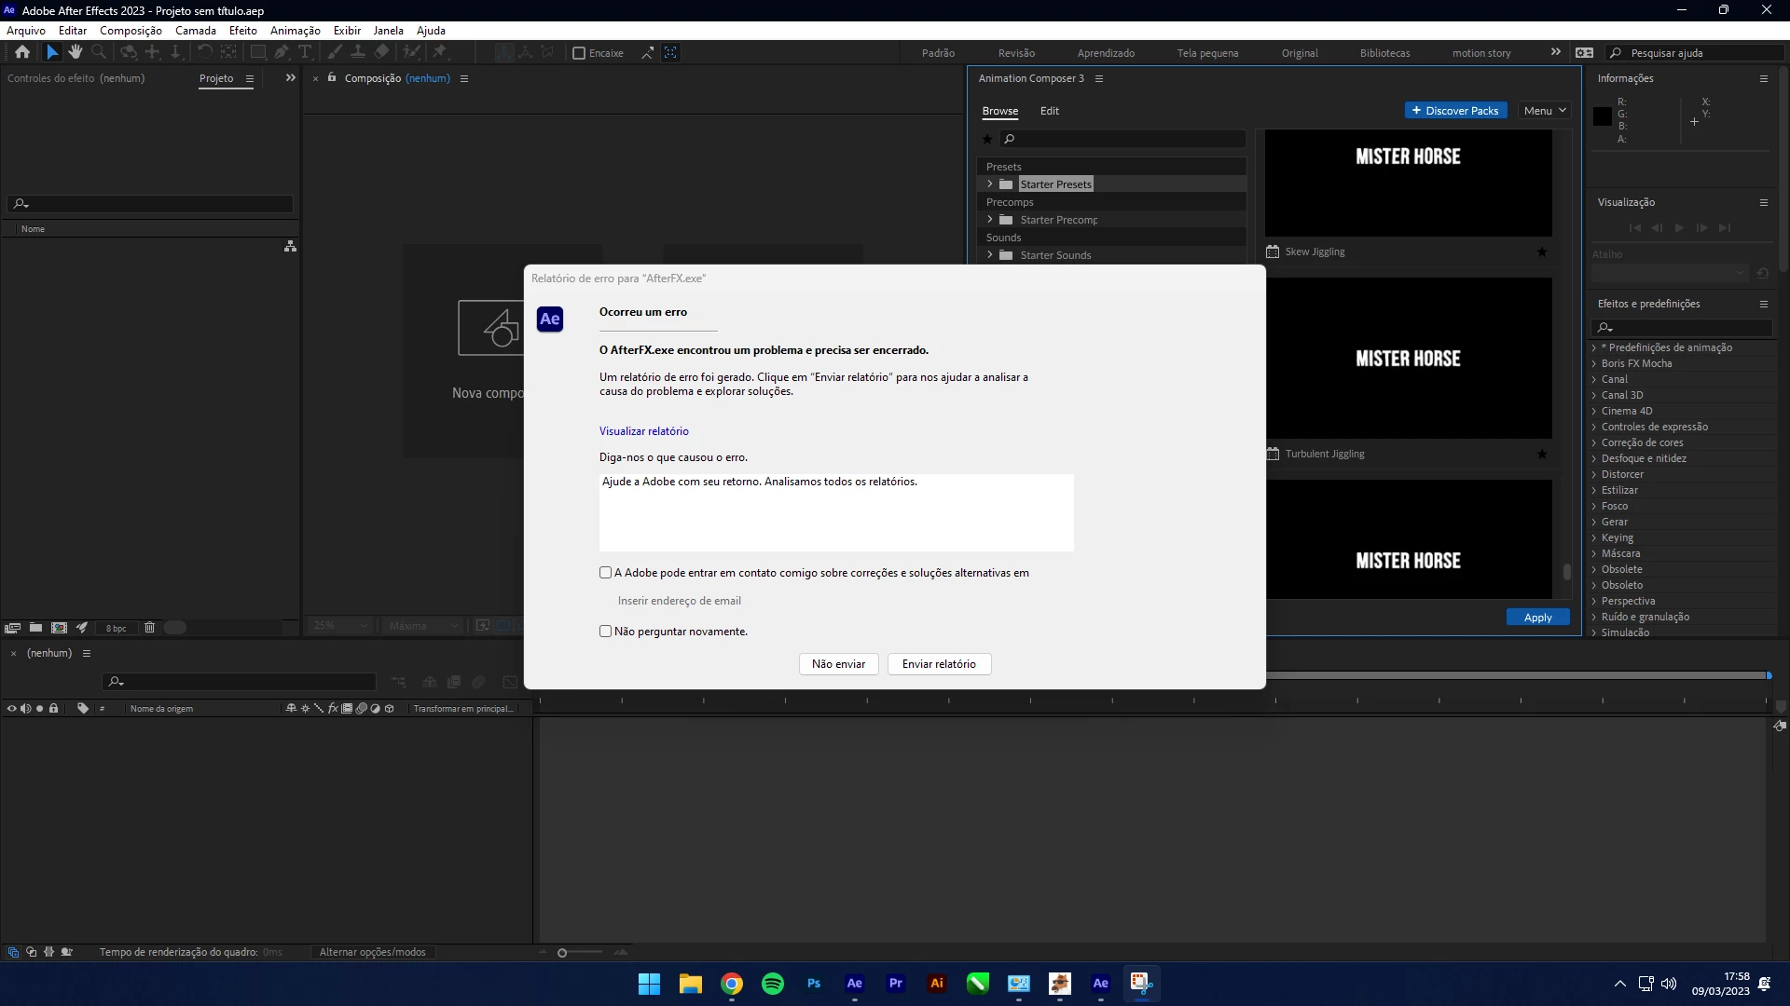The image size is (1790, 1006).
Task: Click the Enviar relatório button
Action: coord(939,664)
